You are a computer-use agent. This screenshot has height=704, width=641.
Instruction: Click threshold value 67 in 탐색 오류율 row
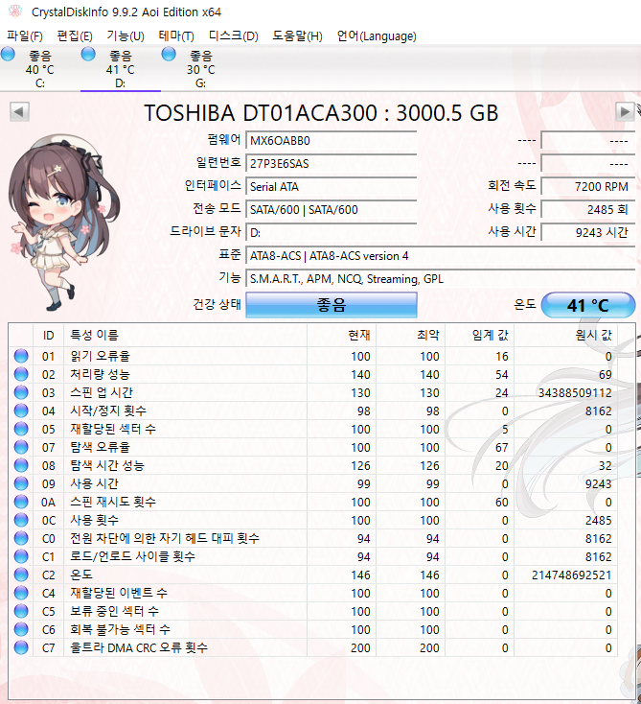501,448
